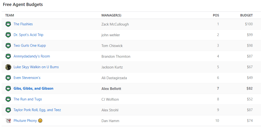
Task: Open Annnydadandy's Room team link
Action: (32, 56)
